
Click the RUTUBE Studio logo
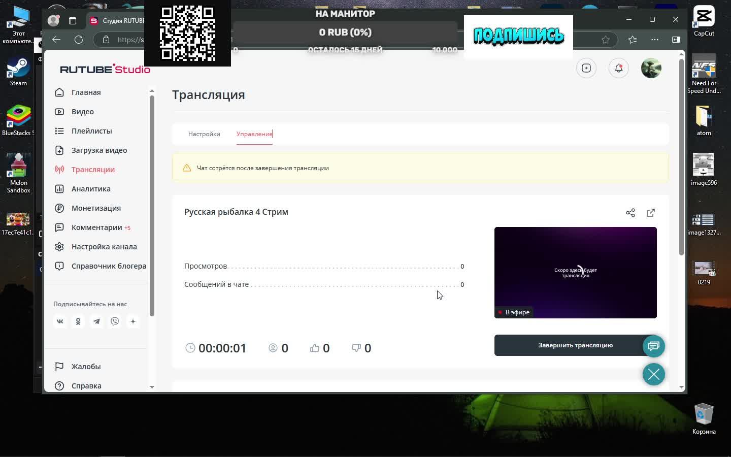tap(105, 69)
